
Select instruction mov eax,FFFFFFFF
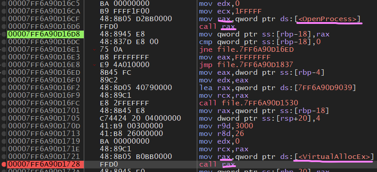(235, 57)
